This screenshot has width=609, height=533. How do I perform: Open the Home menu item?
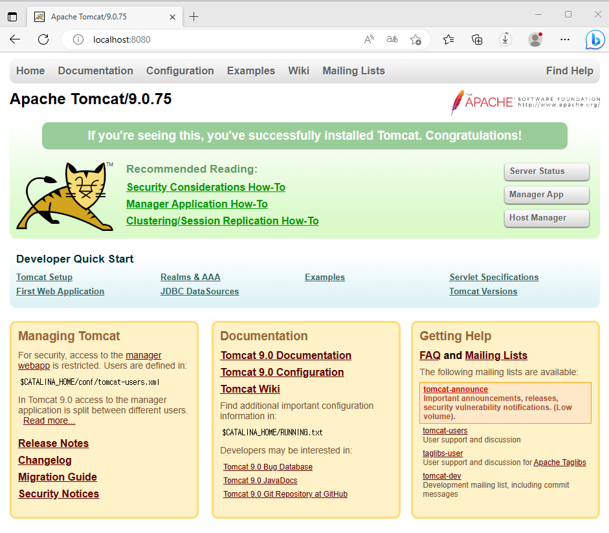[x=30, y=71]
